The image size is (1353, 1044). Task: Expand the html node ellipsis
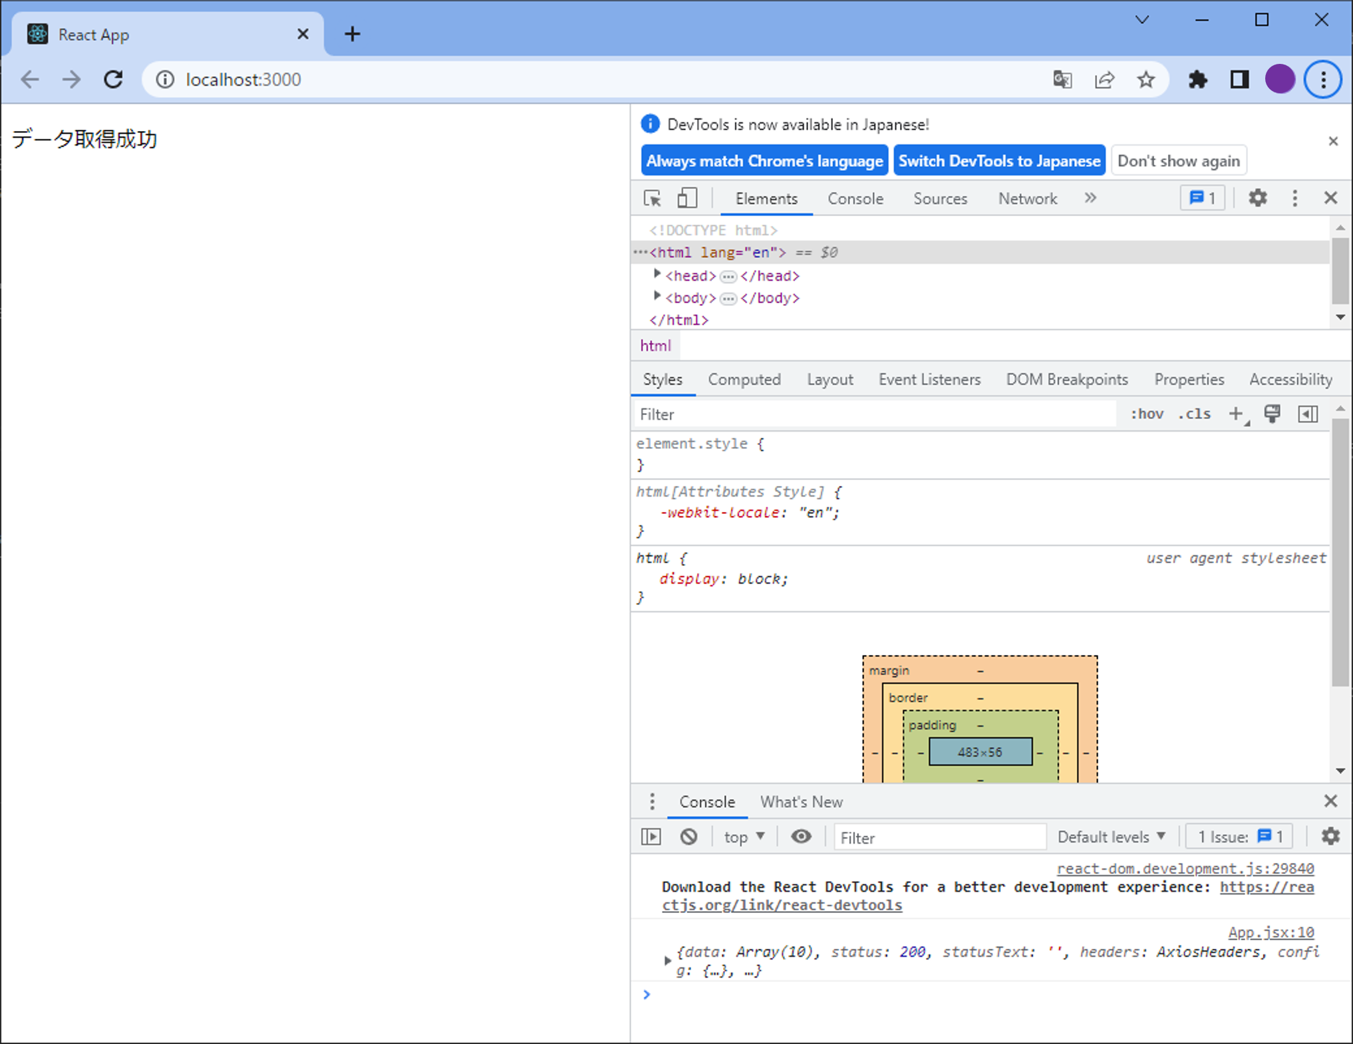pos(641,253)
